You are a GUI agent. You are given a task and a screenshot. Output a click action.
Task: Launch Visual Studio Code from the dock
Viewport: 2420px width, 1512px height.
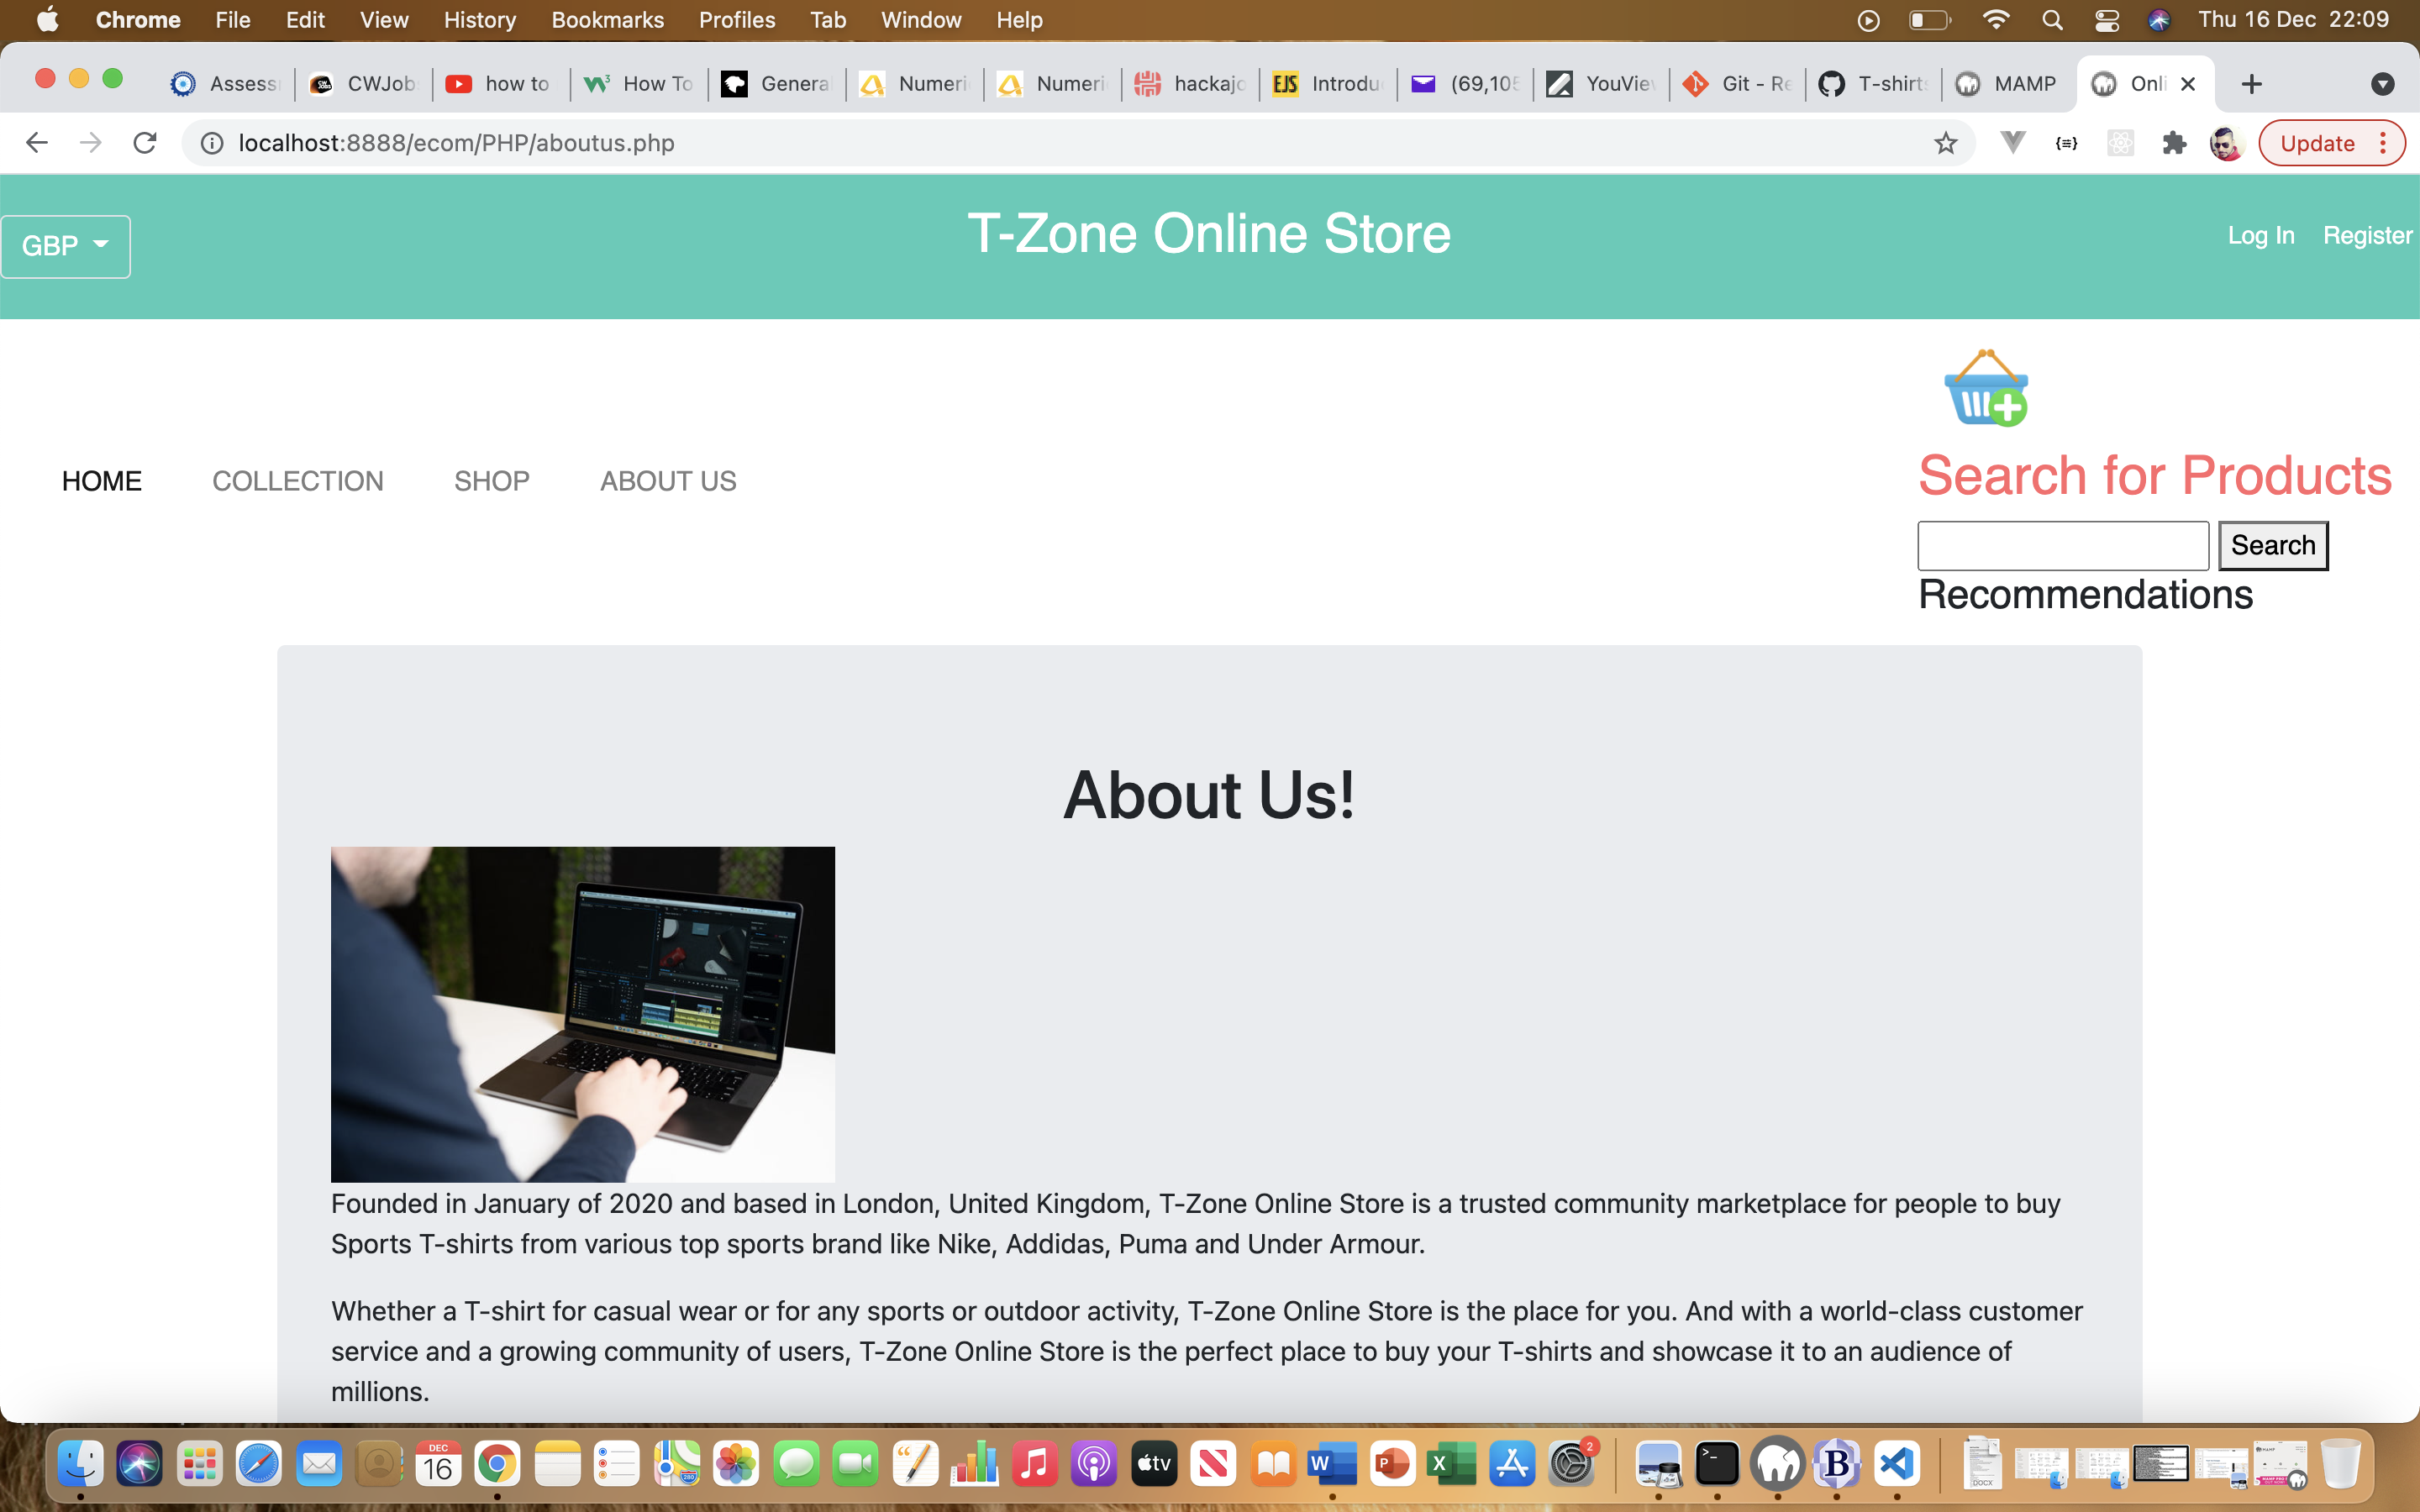click(1897, 1463)
